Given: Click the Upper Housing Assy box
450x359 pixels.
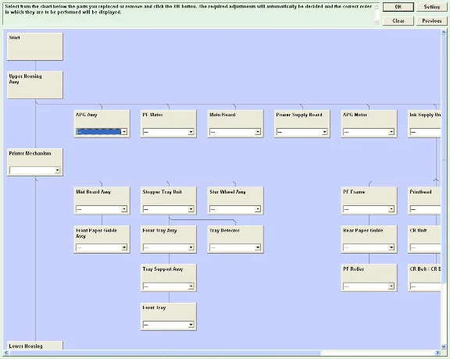Looking at the screenshot, I should [35, 85].
